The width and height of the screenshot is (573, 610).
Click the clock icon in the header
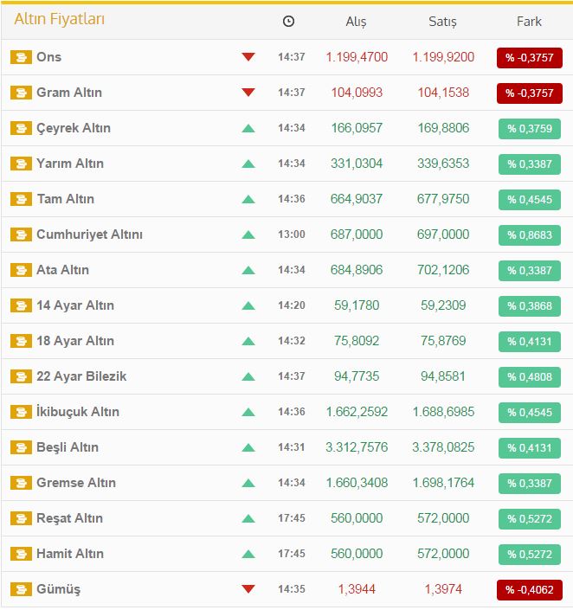(288, 22)
